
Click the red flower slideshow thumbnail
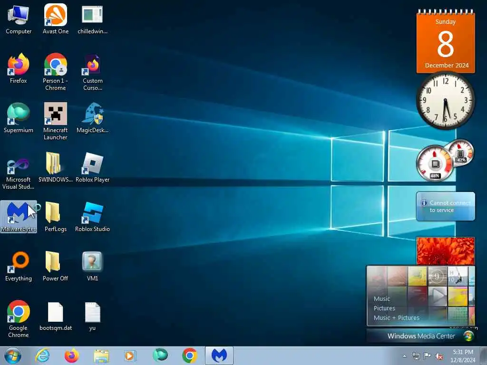[x=445, y=251]
